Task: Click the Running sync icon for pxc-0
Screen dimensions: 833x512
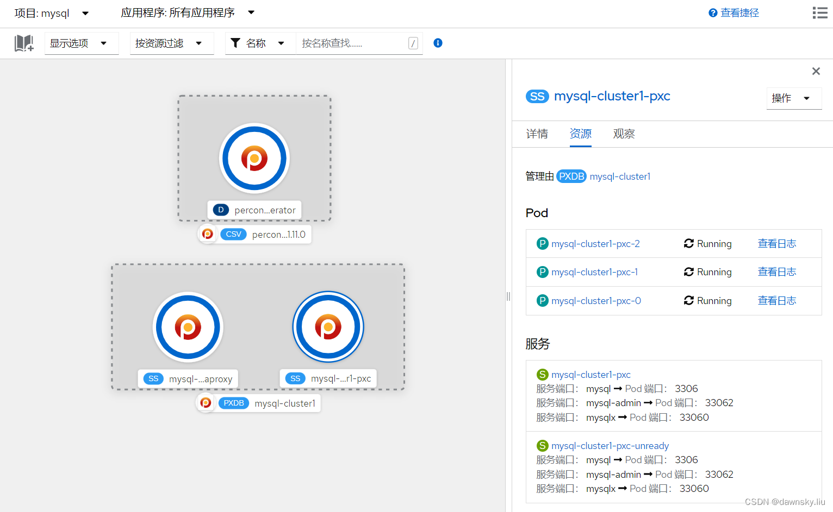Action: 689,300
